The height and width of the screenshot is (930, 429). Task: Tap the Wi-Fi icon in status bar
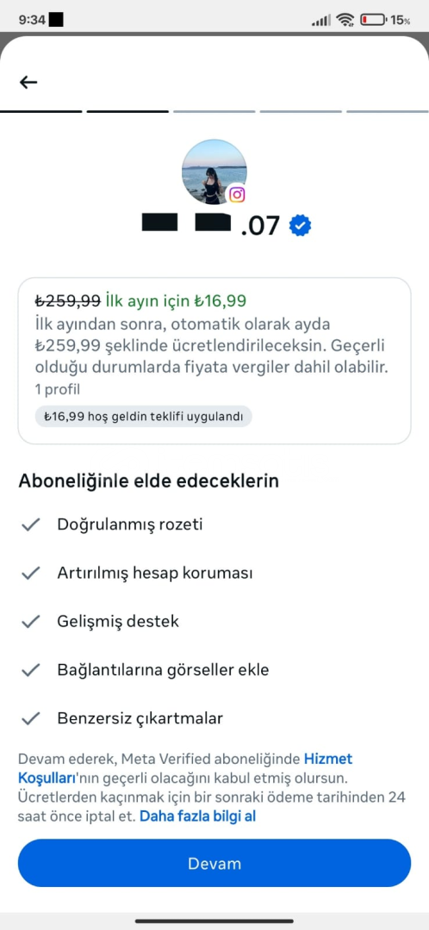(x=345, y=20)
